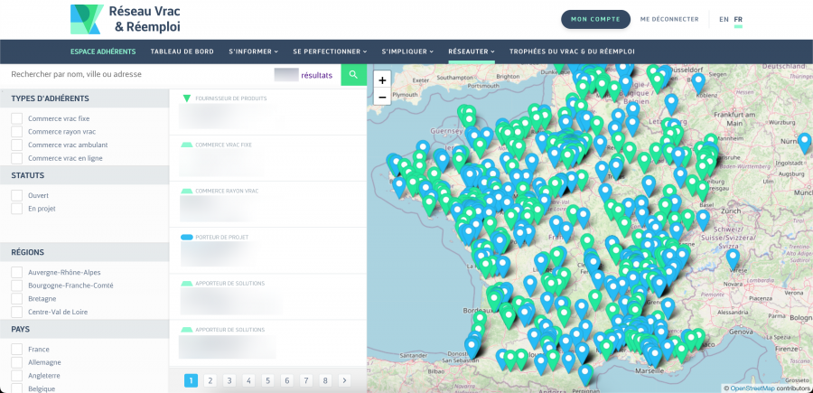Viewport: 813px width, 393px height.
Task: Go to next results page arrow
Action: (x=344, y=380)
